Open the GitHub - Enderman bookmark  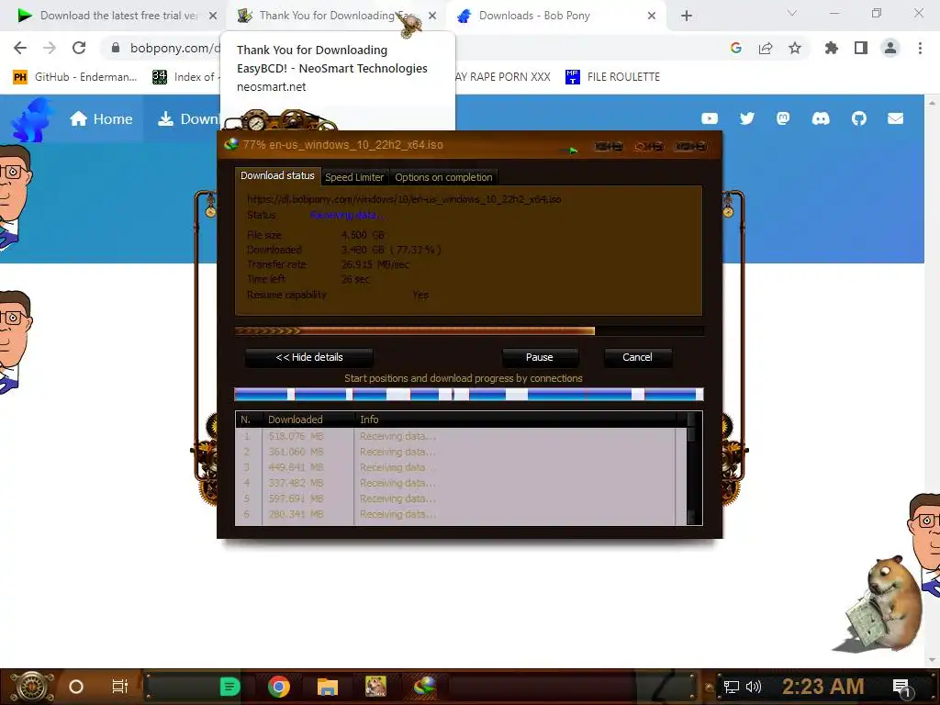click(x=75, y=77)
